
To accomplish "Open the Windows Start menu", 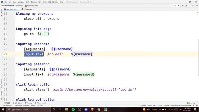I will (x=3, y=109).
